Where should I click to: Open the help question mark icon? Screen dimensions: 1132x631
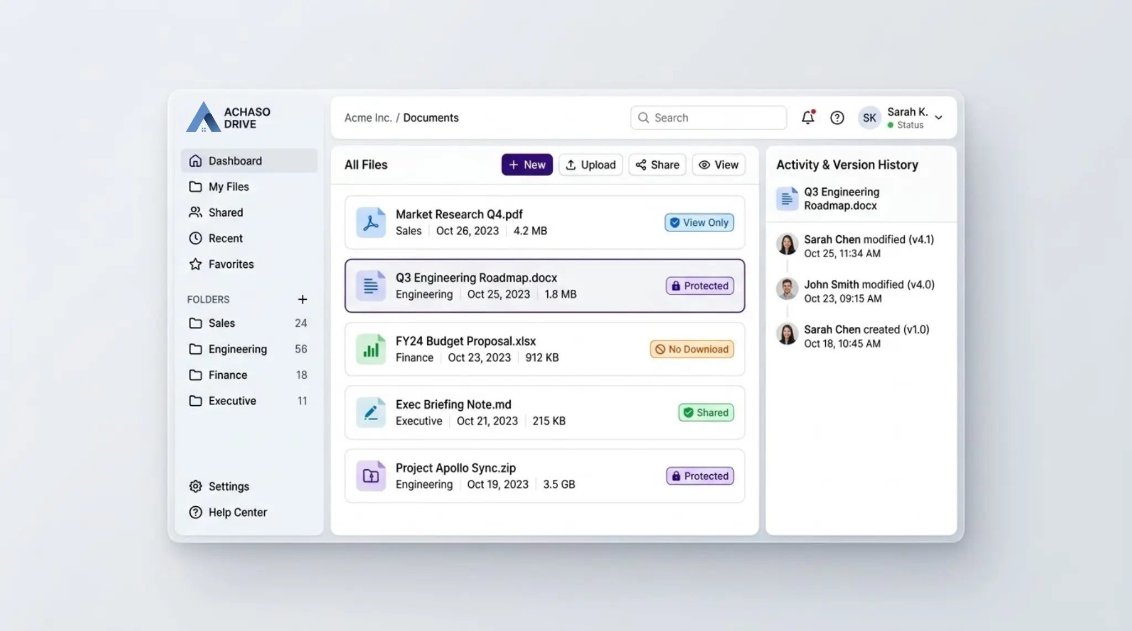click(837, 118)
